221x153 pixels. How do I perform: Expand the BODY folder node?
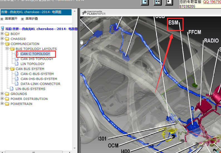click(2, 34)
